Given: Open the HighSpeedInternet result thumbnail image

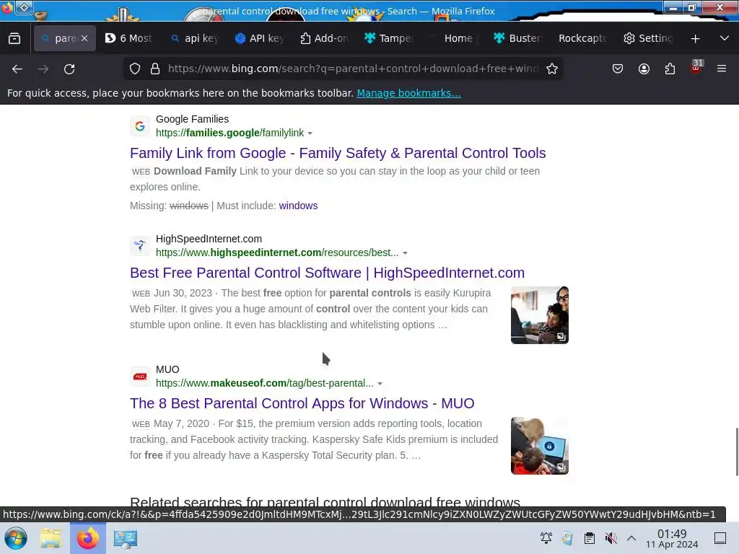Looking at the screenshot, I should pyautogui.click(x=540, y=315).
